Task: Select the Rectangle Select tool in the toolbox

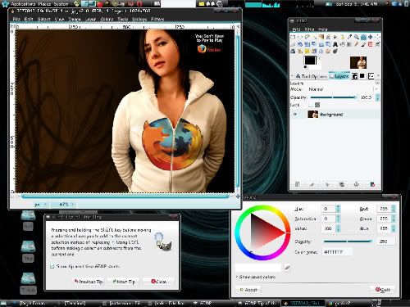Action: (293, 37)
